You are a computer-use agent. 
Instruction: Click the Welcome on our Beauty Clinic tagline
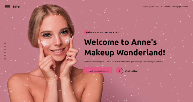pos(103,32)
